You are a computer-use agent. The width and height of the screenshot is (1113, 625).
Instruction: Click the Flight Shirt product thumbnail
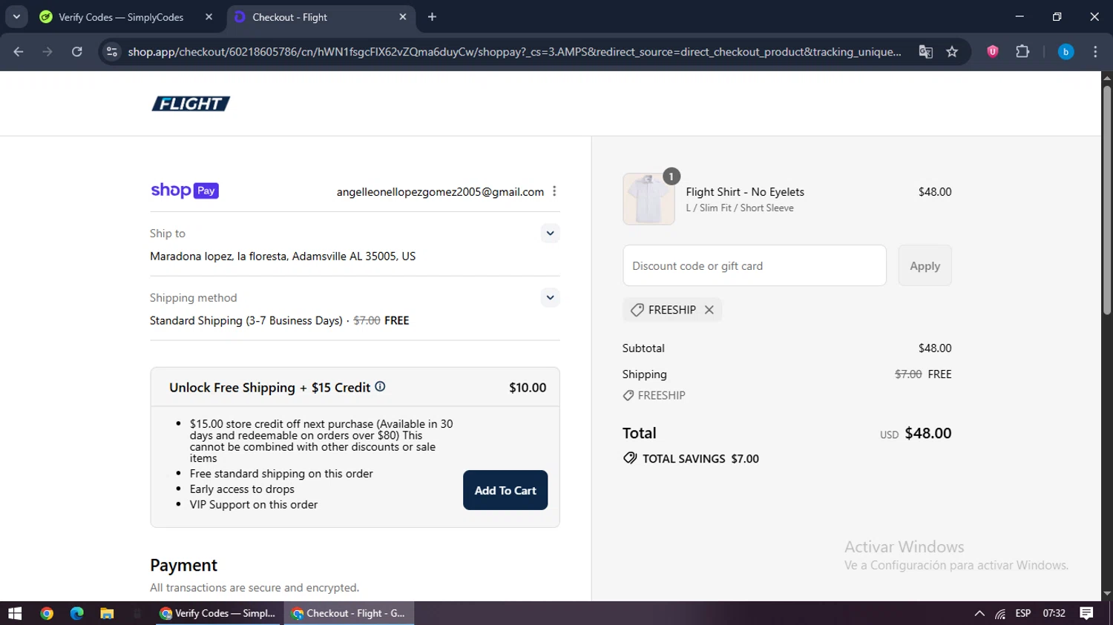649,199
